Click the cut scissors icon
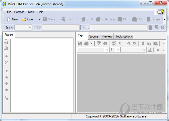The width and height of the screenshot is (169, 121). 143,44
